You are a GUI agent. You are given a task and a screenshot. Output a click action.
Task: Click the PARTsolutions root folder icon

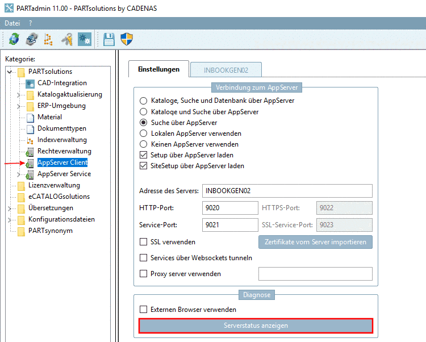pyautogui.click(x=21, y=72)
